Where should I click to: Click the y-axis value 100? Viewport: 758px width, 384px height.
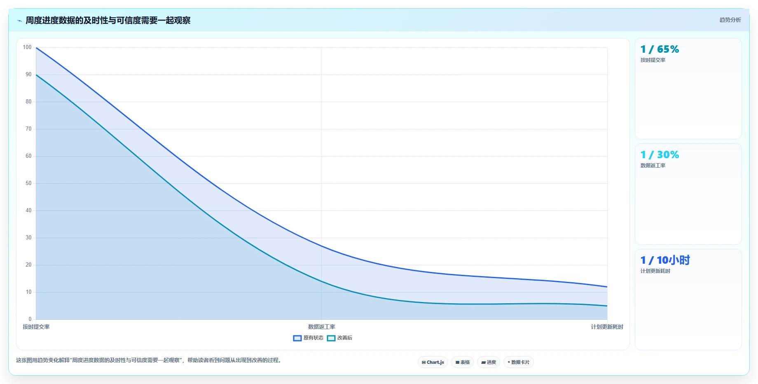click(27, 47)
